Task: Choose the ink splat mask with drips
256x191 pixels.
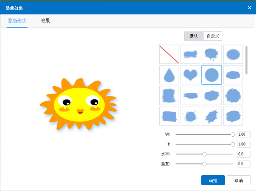Action: (x=212, y=54)
